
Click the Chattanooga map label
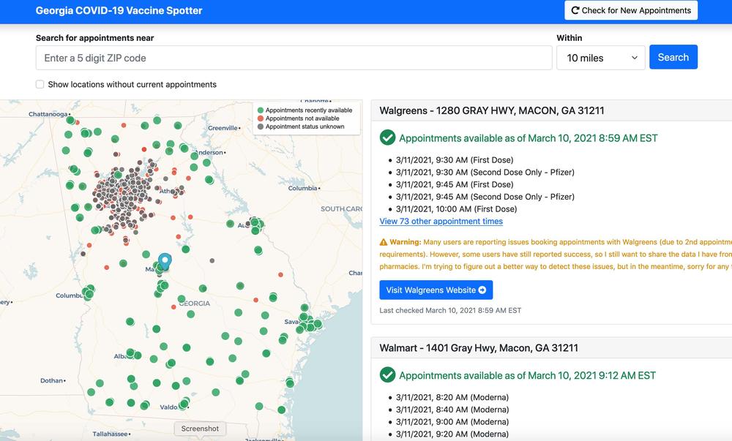(x=48, y=114)
